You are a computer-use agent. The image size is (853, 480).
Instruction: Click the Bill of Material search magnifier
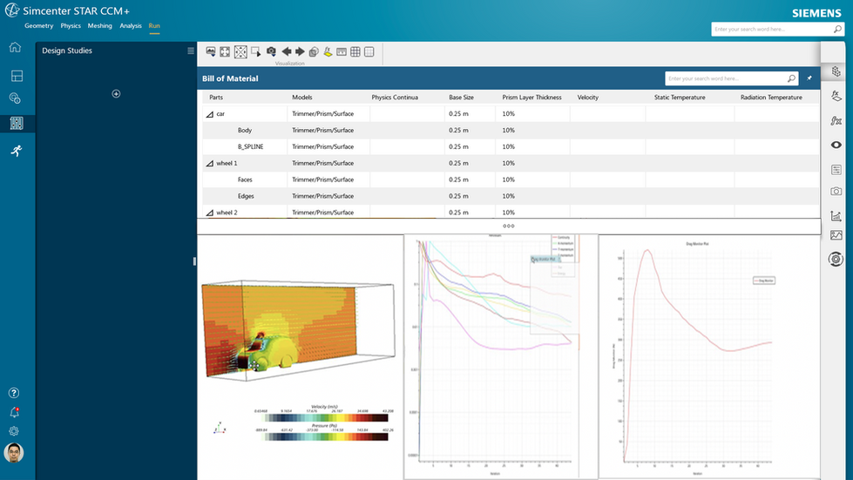tap(791, 78)
